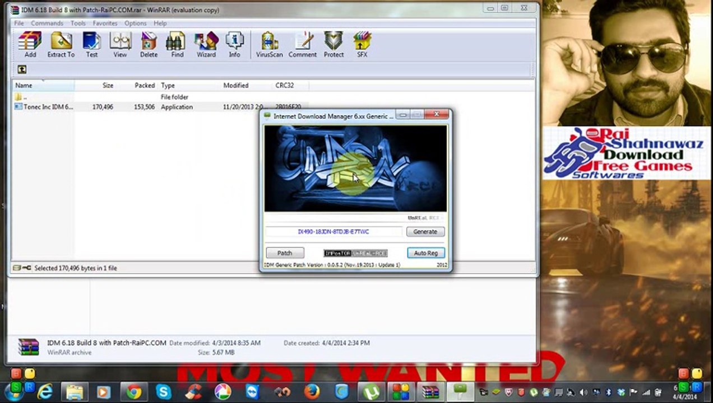This screenshot has width=713, height=403.
Task: Click the Protect archive toolbar icon
Action: click(334, 45)
